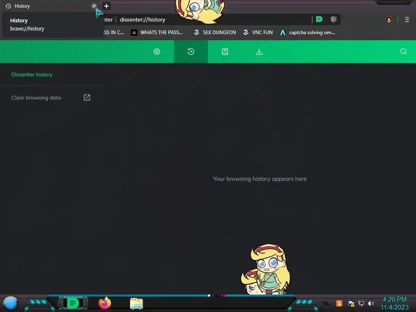Click the Dissenter browser taskbar icon
The image size is (416, 312).
[x=73, y=303]
